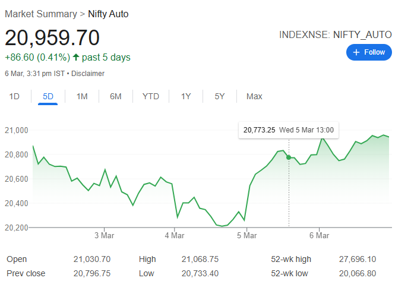This screenshot has width=411, height=281.
Task: Click the Market Summary breadcrumb link
Action: coord(40,14)
